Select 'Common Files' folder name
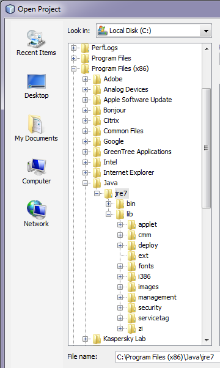Viewport: 220px width, 368px height. pyautogui.click(x=123, y=131)
